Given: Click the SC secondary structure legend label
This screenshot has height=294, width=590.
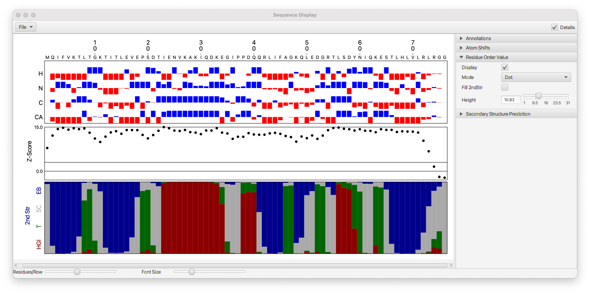Looking at the screenshot, I should pyautogui.click(x=39, y=209).
